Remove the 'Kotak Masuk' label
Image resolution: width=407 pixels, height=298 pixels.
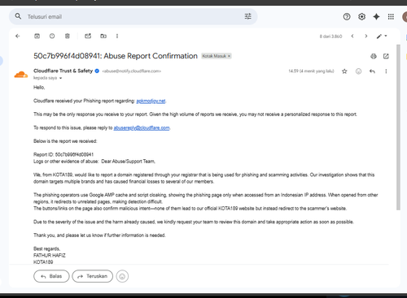tap(230, 56)
